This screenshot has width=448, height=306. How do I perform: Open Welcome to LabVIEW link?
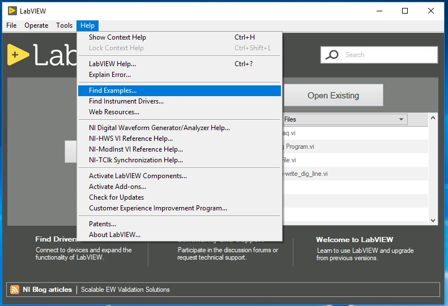[x=355, y=239]
